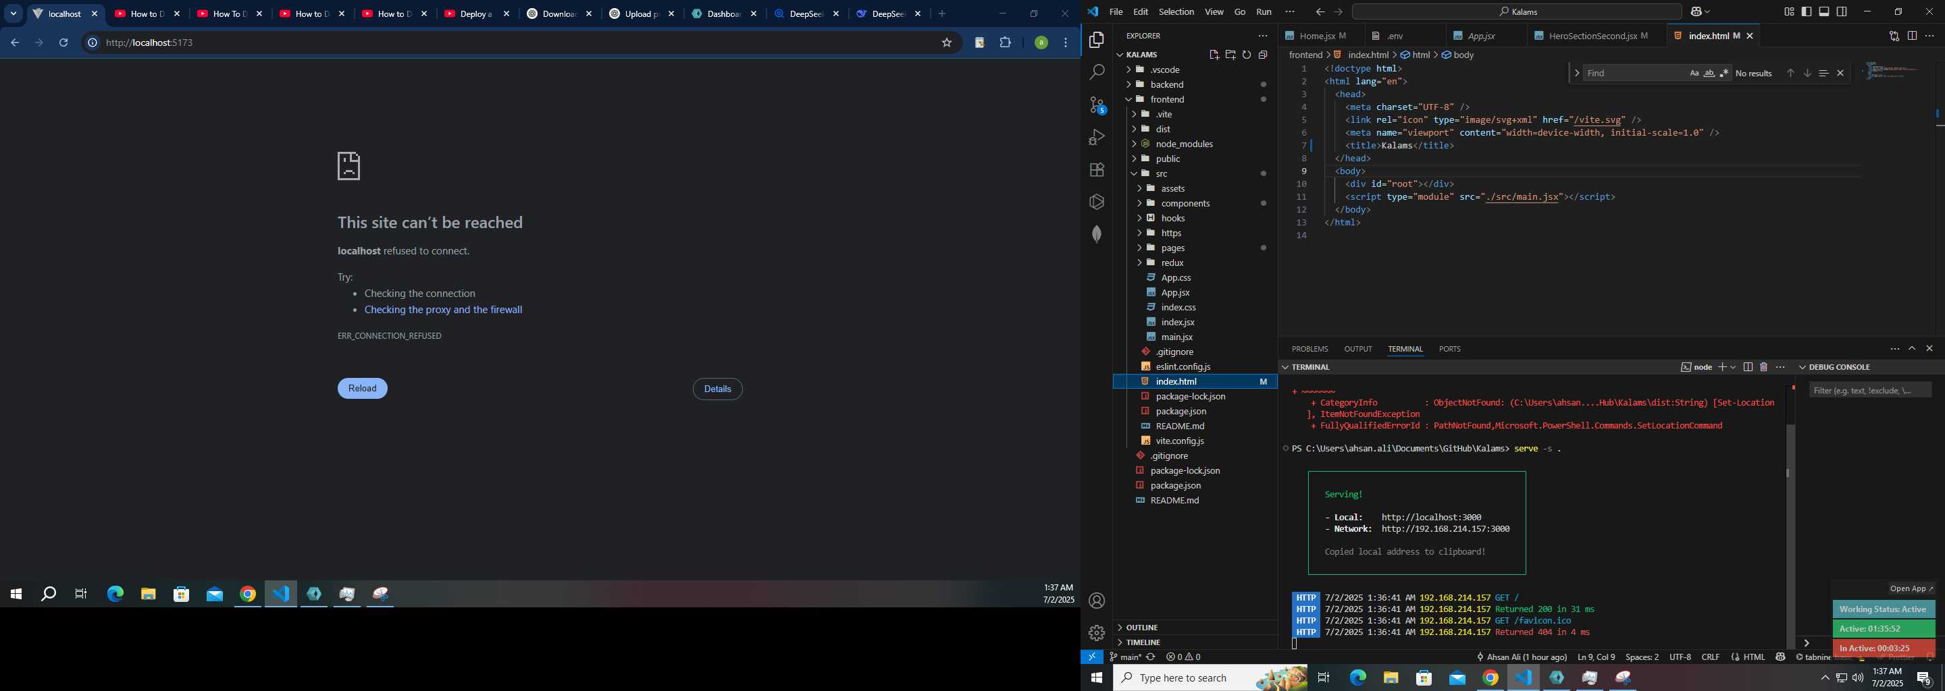This screenshot has height=691, width=1945.
Task: Create a new terminal with the plus icon
Action: 1722,367
